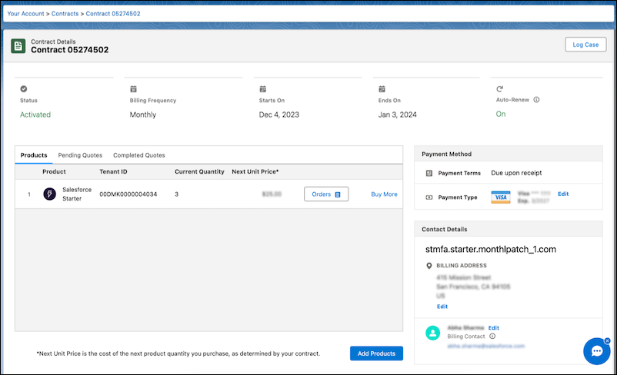Viewport: 617px width, 375px height.
Task: Click the Log Case button
Action: pyautogui.click(x=585, y=45)
